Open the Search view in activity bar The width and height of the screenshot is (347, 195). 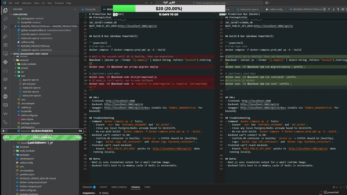coord(5,19)
